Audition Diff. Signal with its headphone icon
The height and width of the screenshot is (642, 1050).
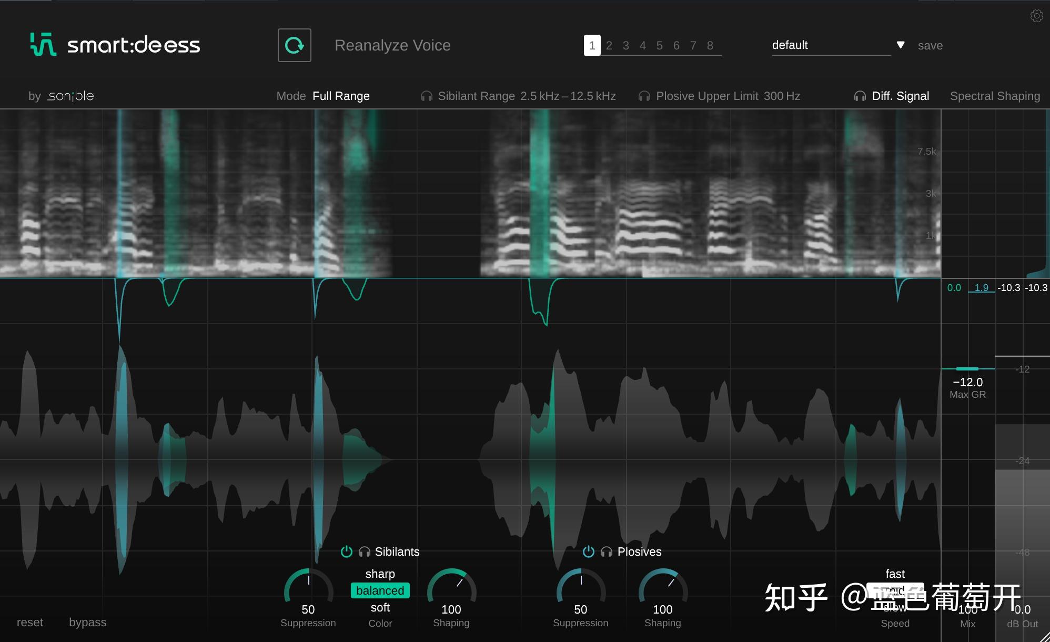[x=860, y=96]
